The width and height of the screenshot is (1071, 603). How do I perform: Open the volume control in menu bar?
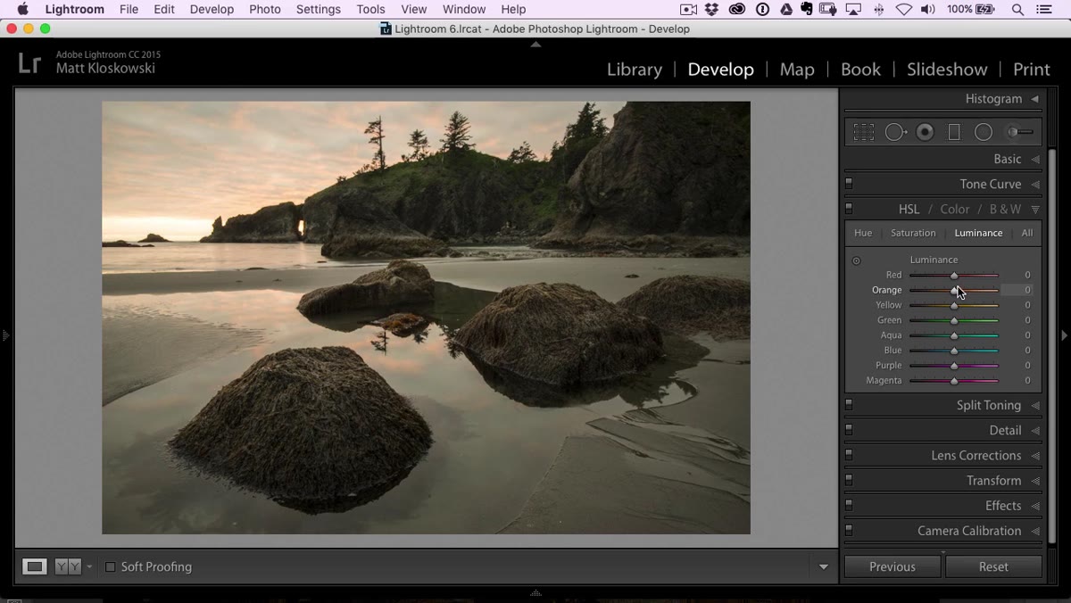pos(928,10)
